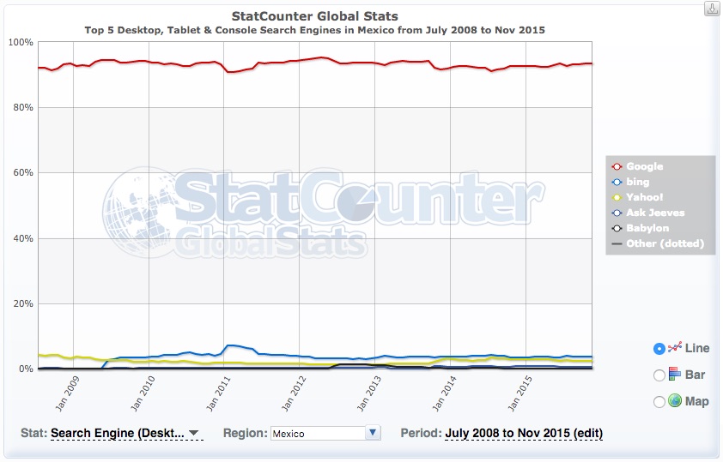The image size is (723, 462).
Task: Click the red Google legend marker
Action: pyautogui.click(x=617, y=166)
